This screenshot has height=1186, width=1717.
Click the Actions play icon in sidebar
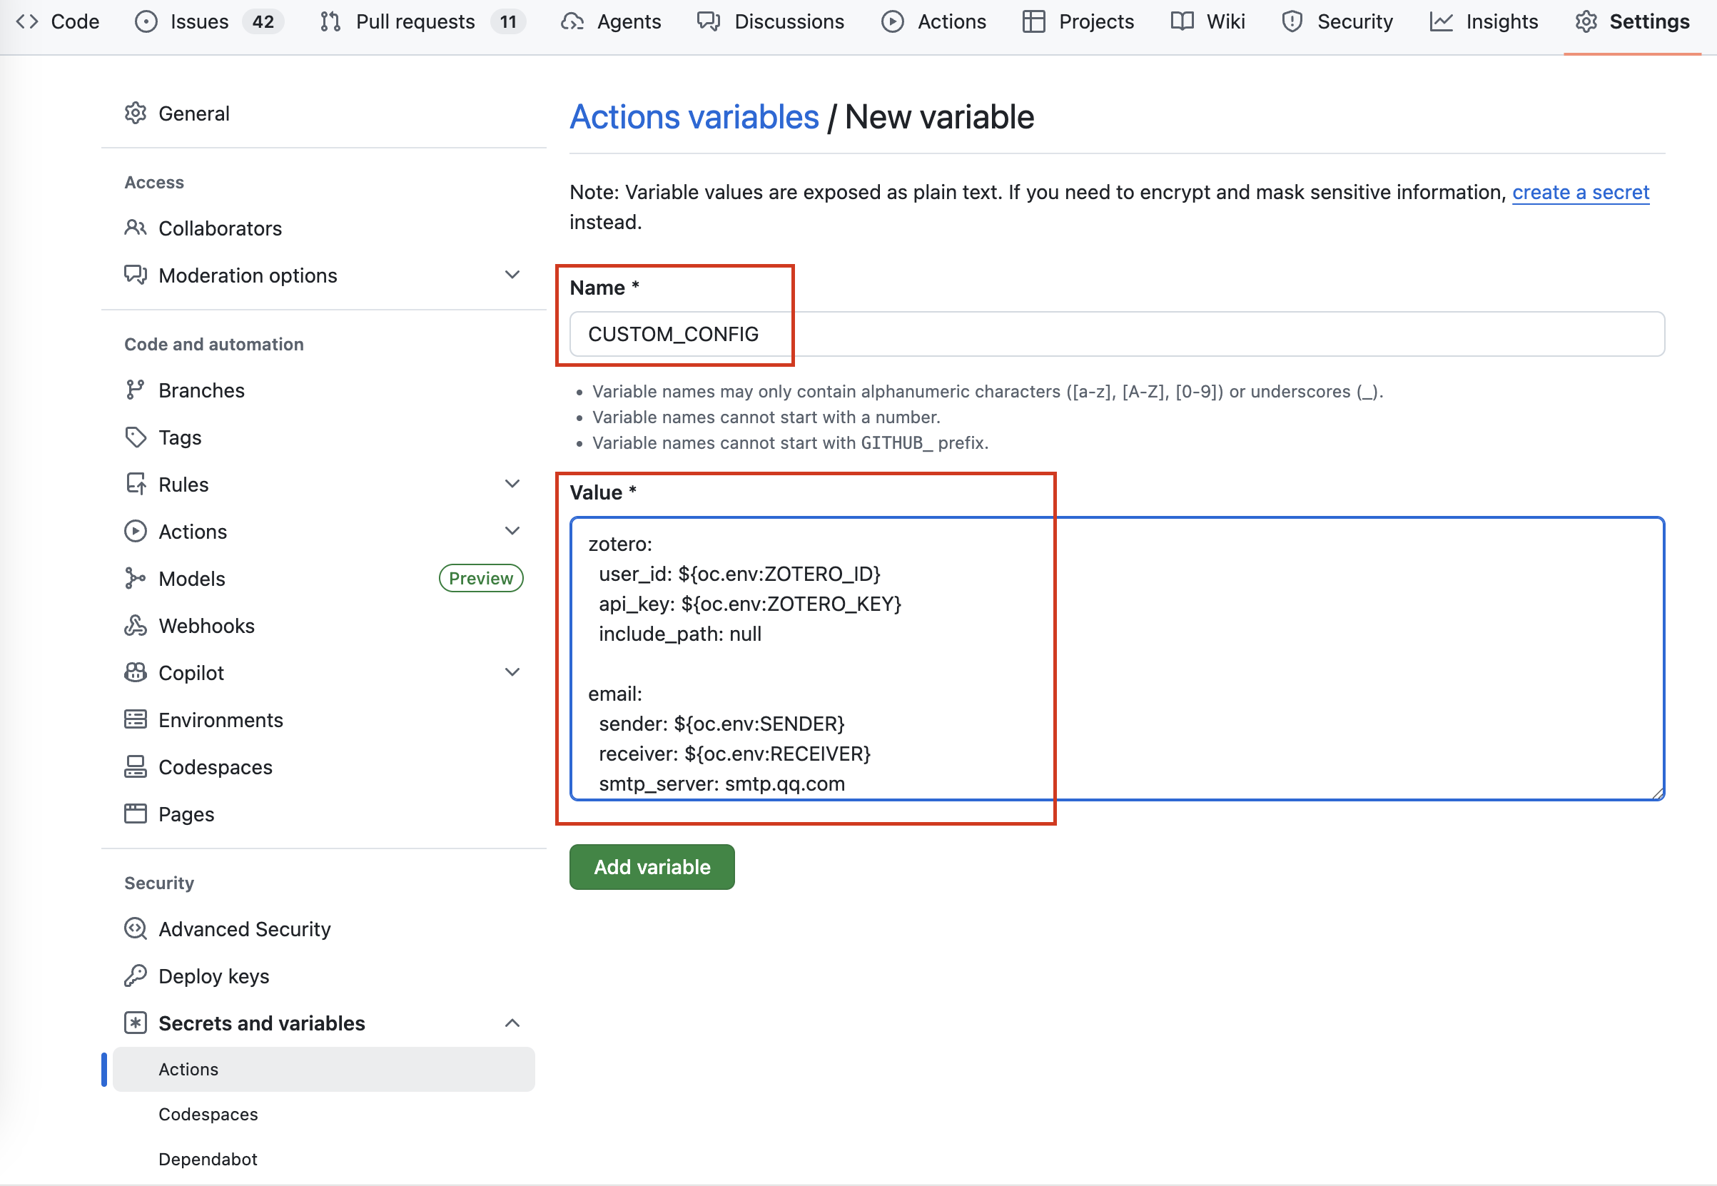135,531
